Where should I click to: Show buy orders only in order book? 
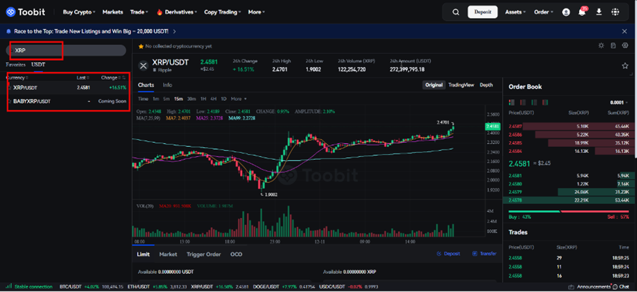coord(534,103)
